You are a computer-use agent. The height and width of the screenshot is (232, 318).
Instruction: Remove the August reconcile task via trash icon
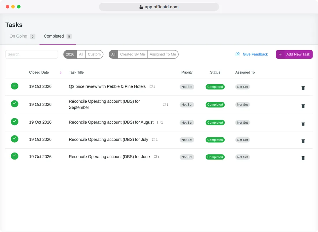303,124
